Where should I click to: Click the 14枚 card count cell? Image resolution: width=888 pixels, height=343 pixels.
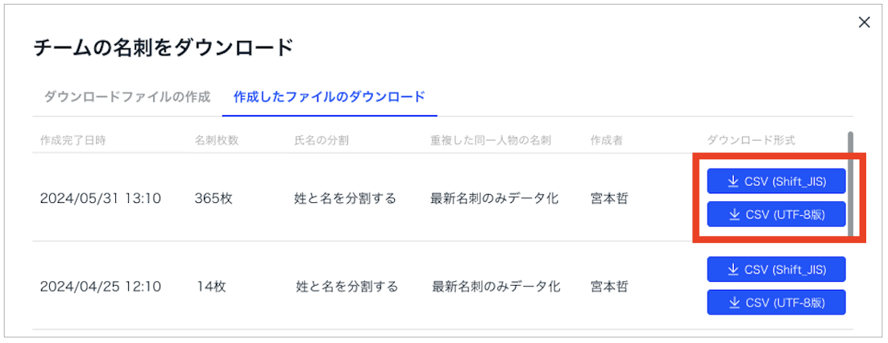pyautogui.click(x=212, y=286)
